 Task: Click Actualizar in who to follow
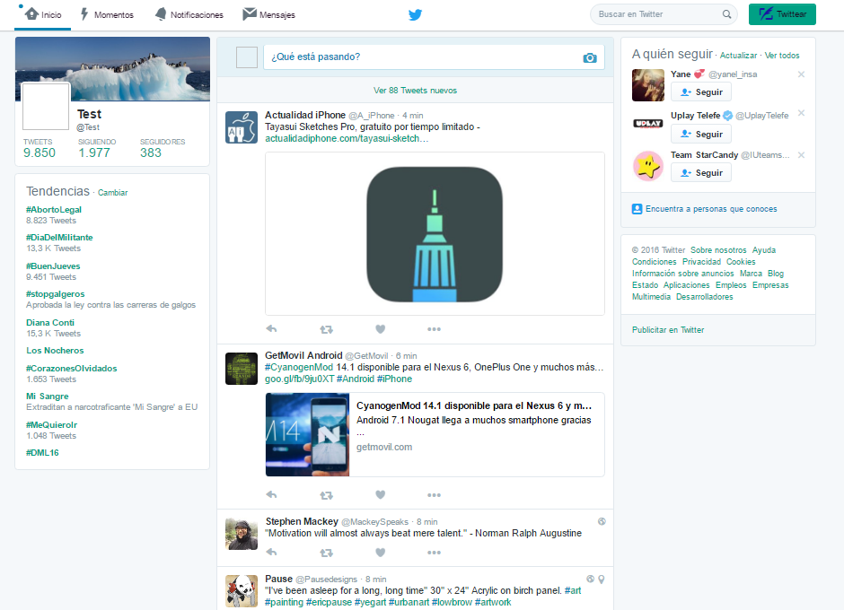738,56
